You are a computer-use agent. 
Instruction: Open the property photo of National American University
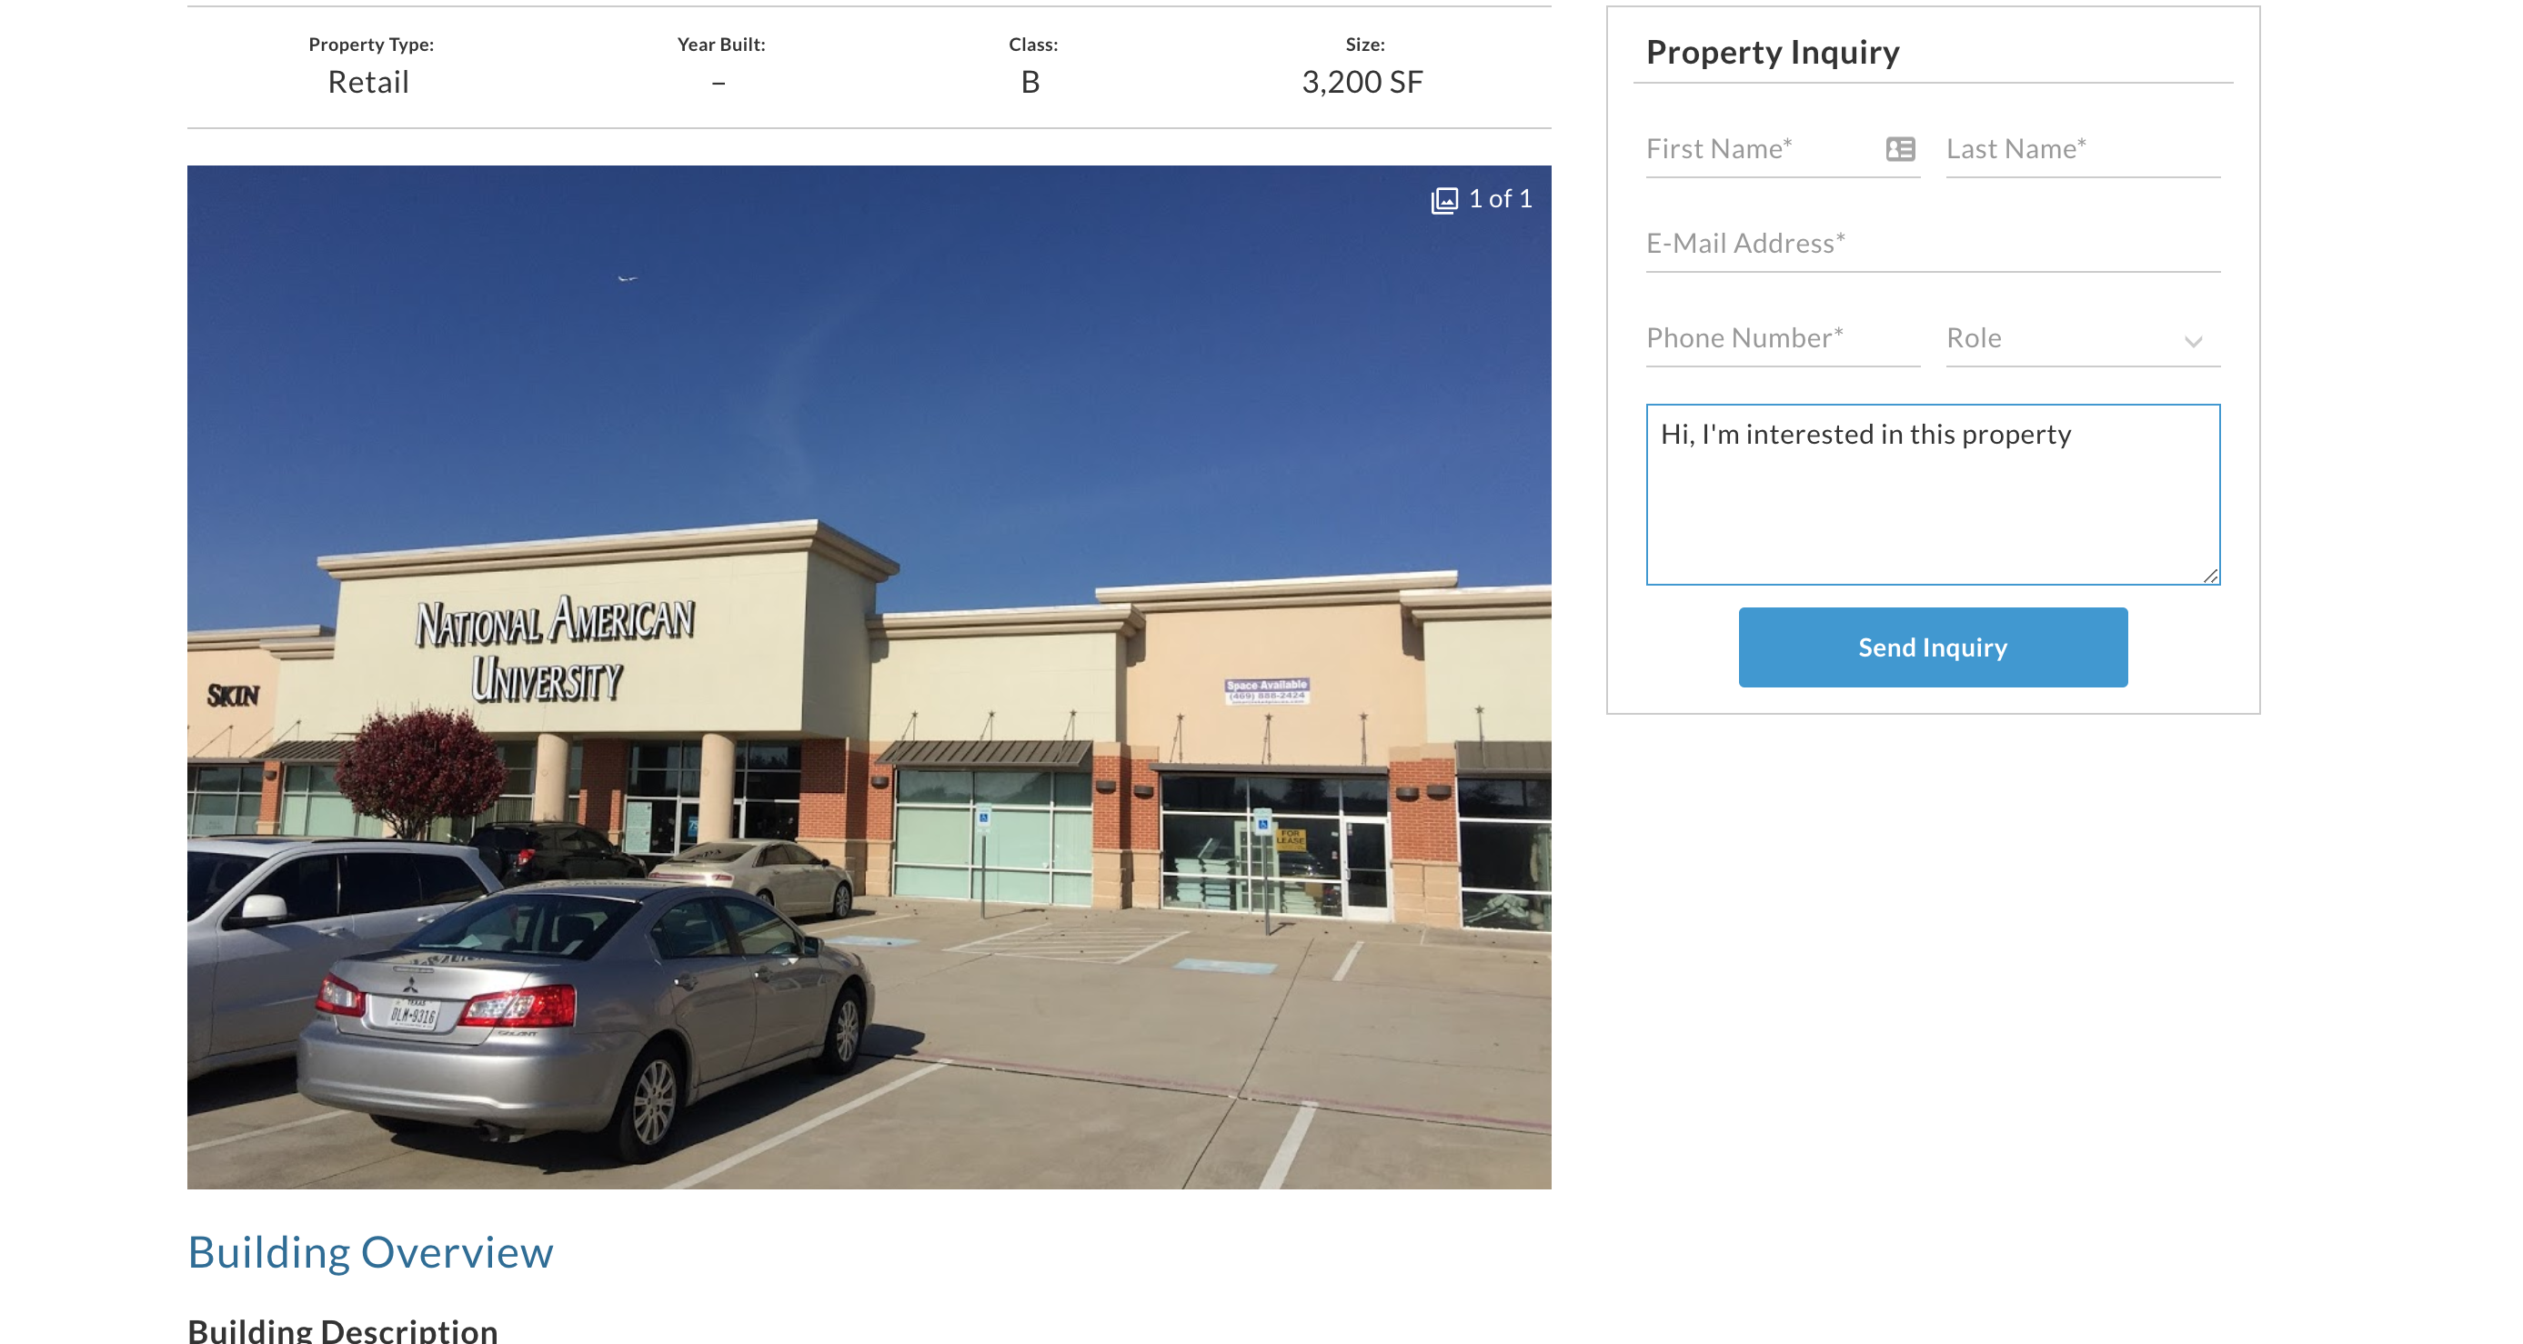tap(869, 677)
